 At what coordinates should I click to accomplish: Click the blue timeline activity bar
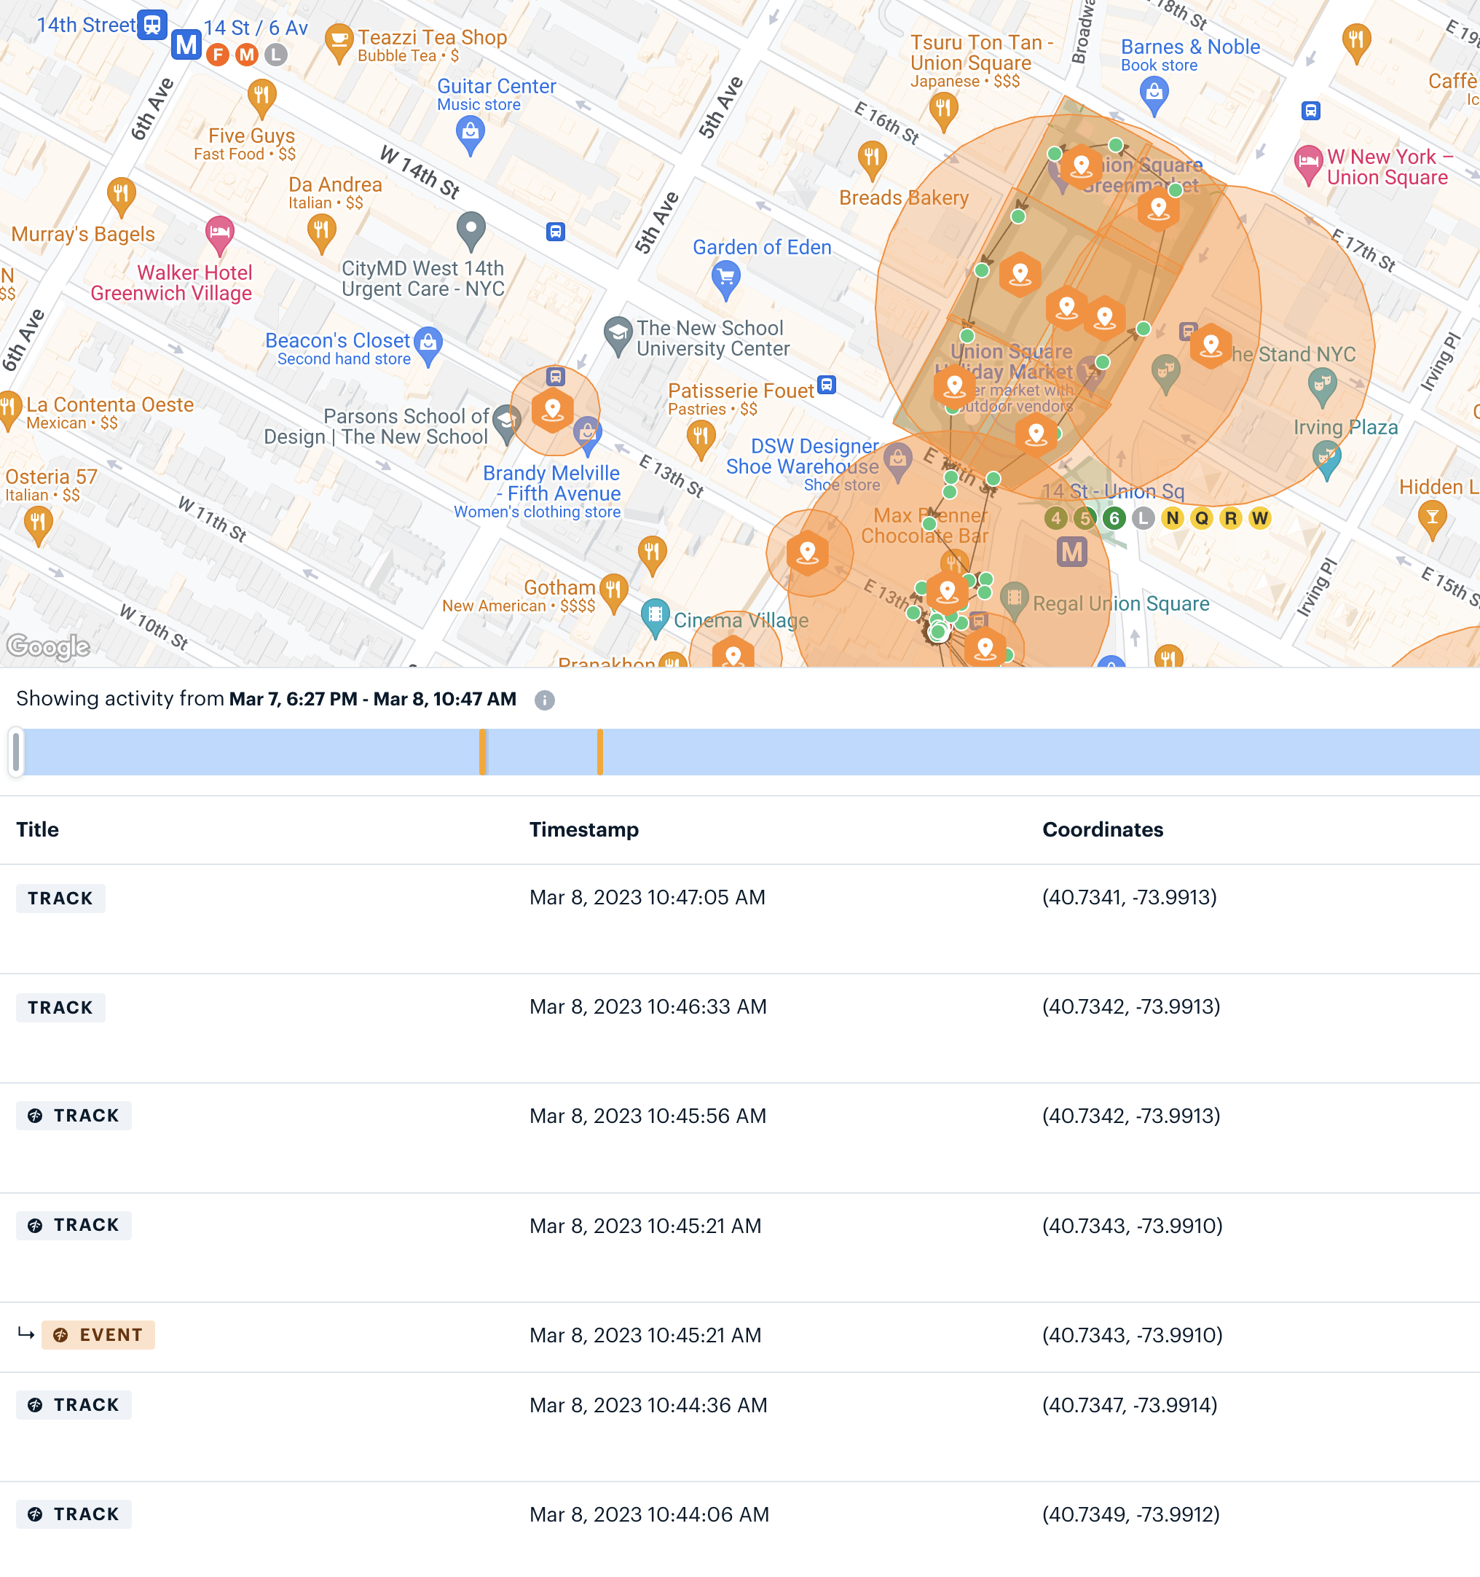click(748, 751)
